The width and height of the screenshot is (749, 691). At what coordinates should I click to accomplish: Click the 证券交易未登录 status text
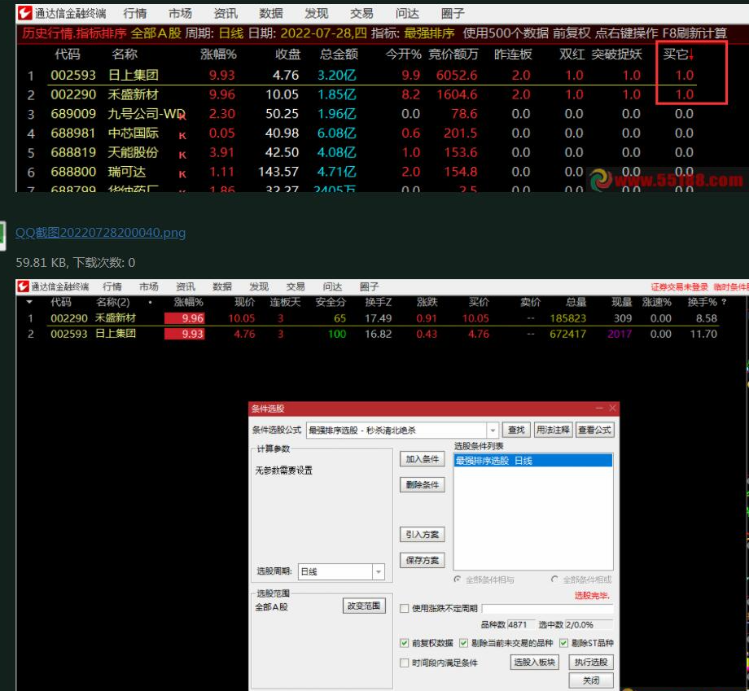click(x=679, y=286)
